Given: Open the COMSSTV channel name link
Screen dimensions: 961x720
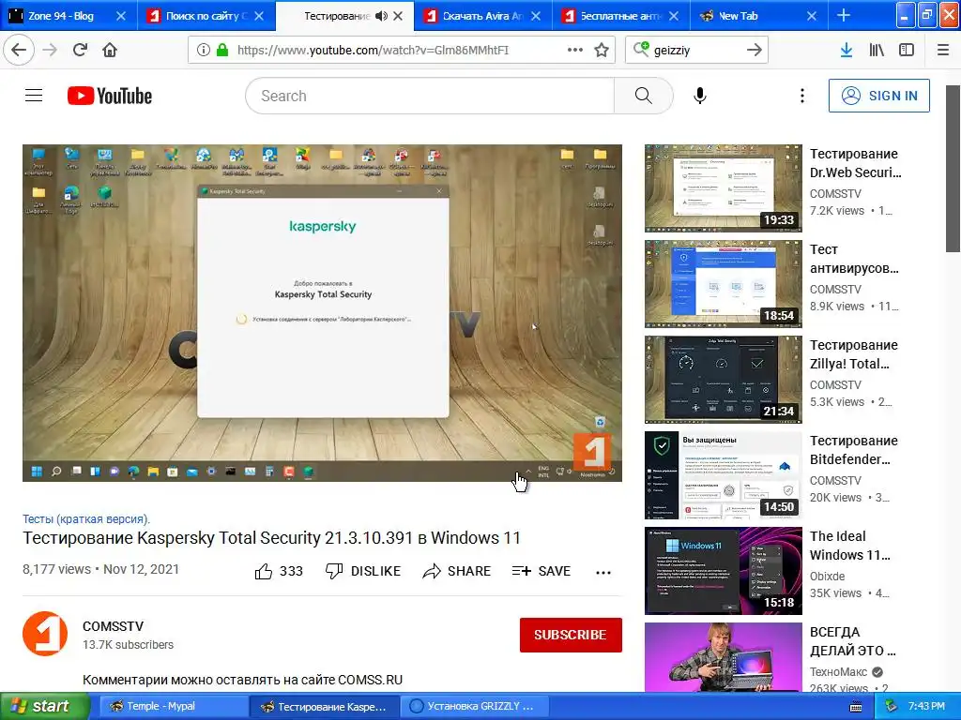Looking at the screenshot, I should [114, 626].
